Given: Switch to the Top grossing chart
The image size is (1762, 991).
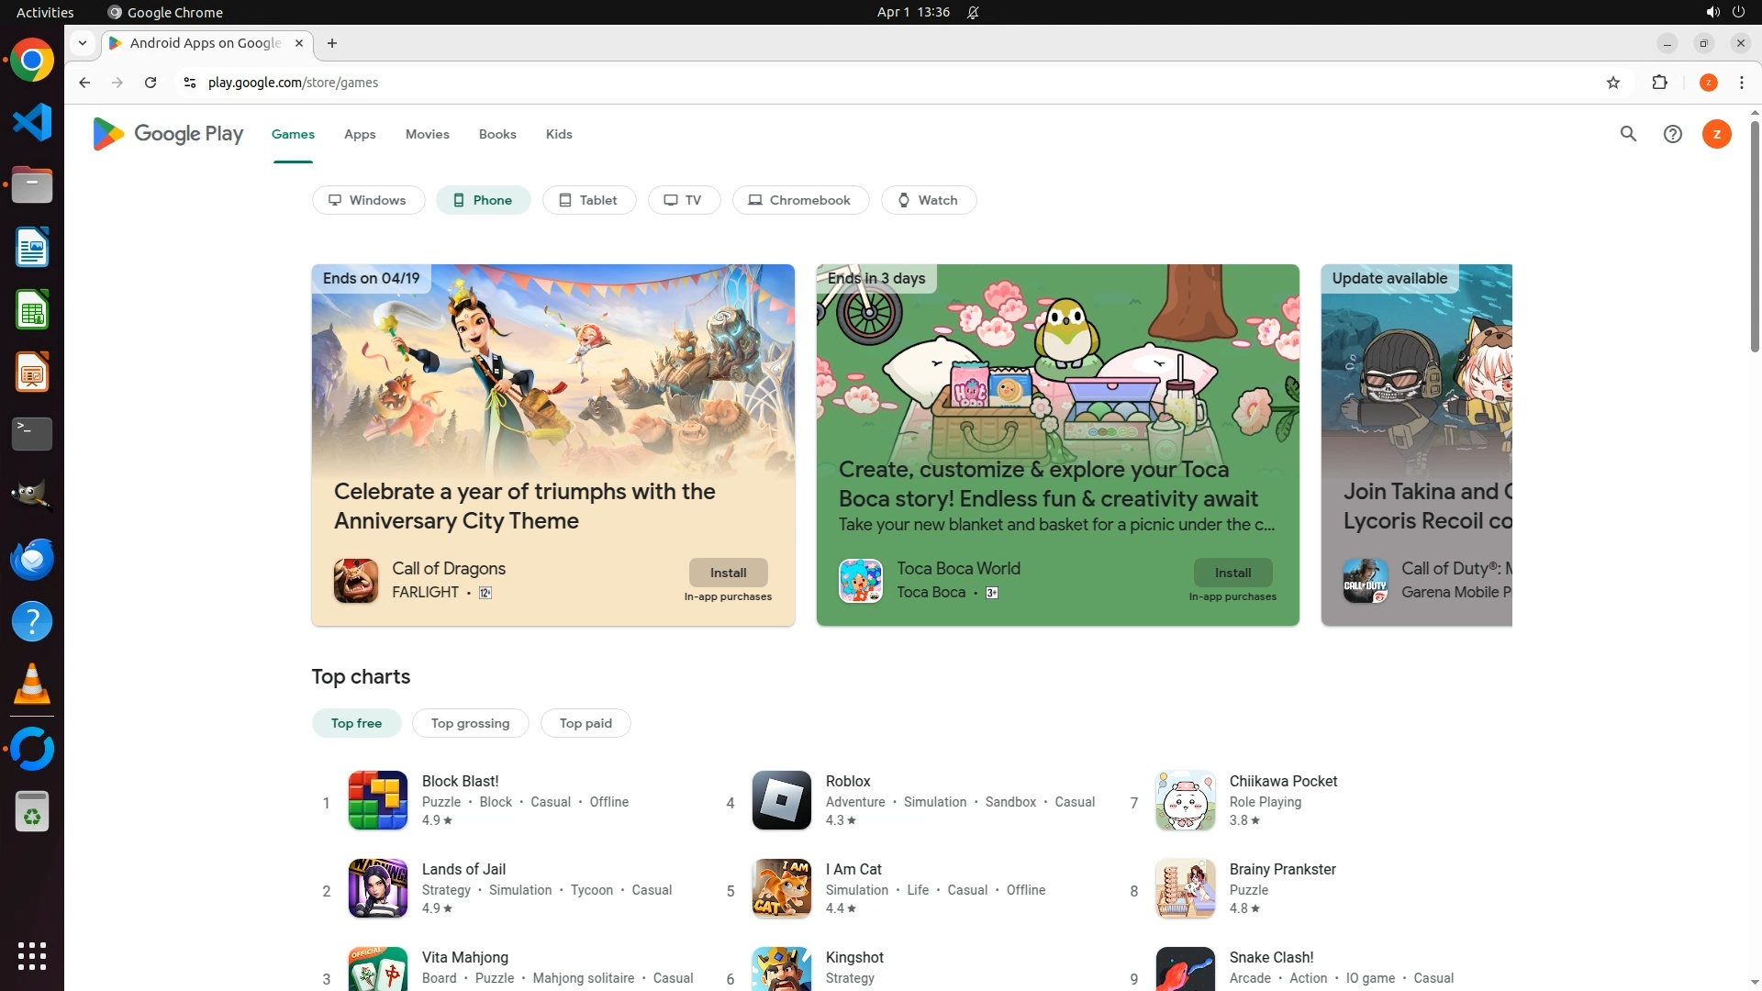Looking at the screenshot, I should pyautogui.click(x=470, y=723).
